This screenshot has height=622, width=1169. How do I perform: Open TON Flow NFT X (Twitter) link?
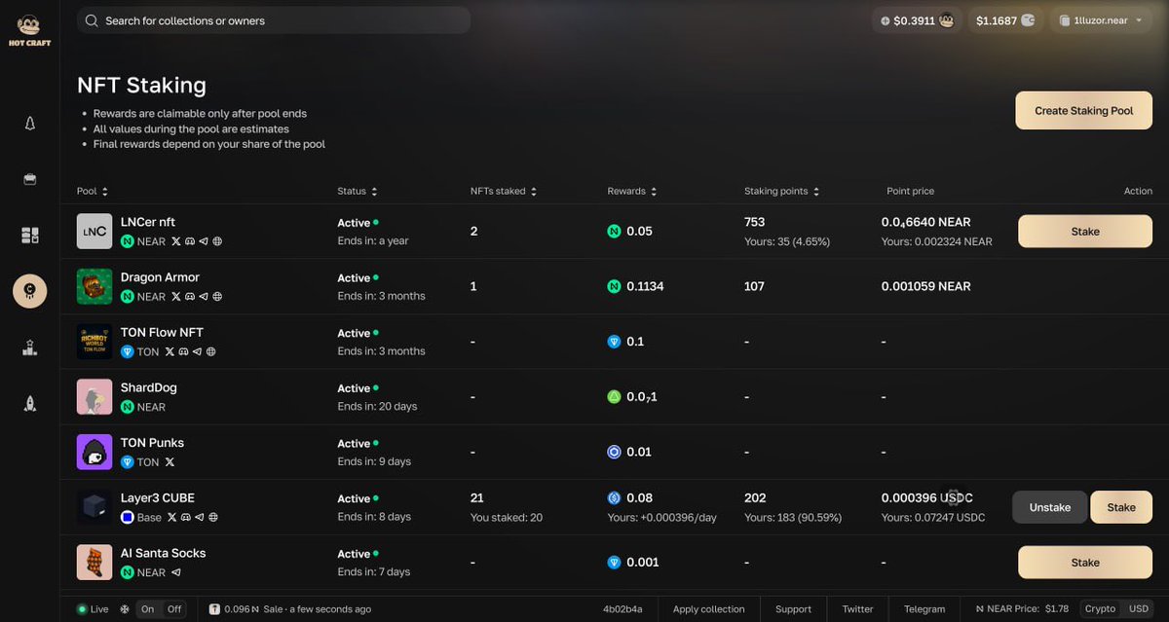[170, 352]
